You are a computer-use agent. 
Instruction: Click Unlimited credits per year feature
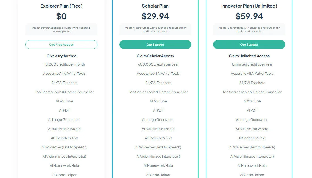coord(252,64)
